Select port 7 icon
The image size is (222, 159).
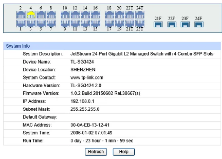pos(51,23)
